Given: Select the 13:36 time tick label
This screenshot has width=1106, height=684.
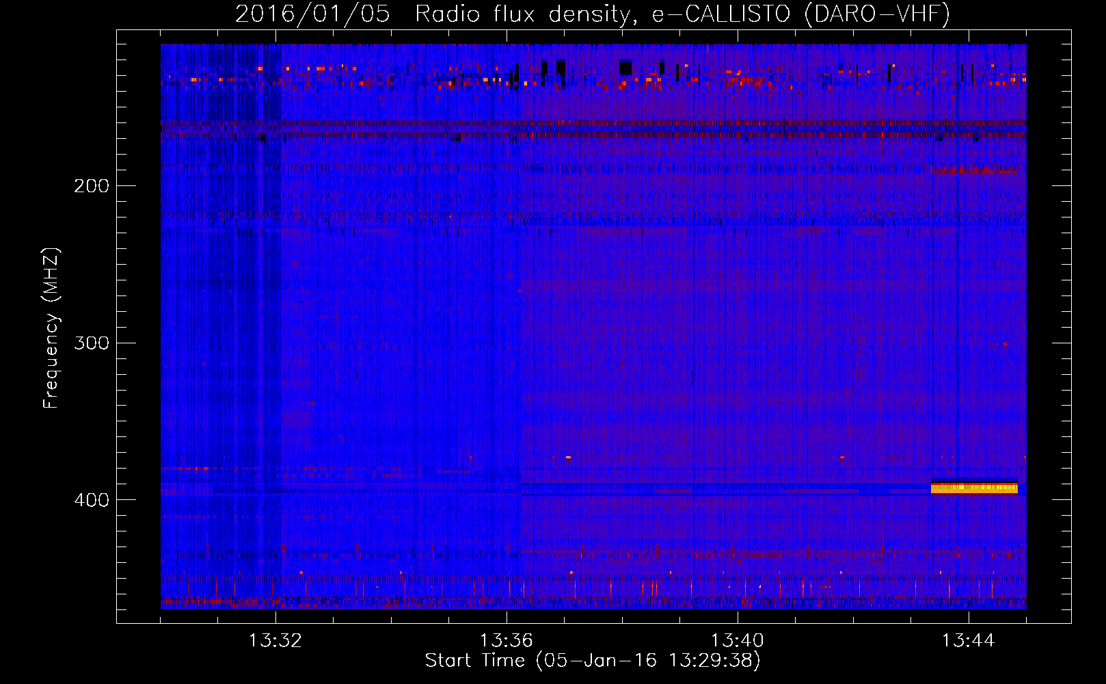Looking at the screenshot, I should [507, 641].
